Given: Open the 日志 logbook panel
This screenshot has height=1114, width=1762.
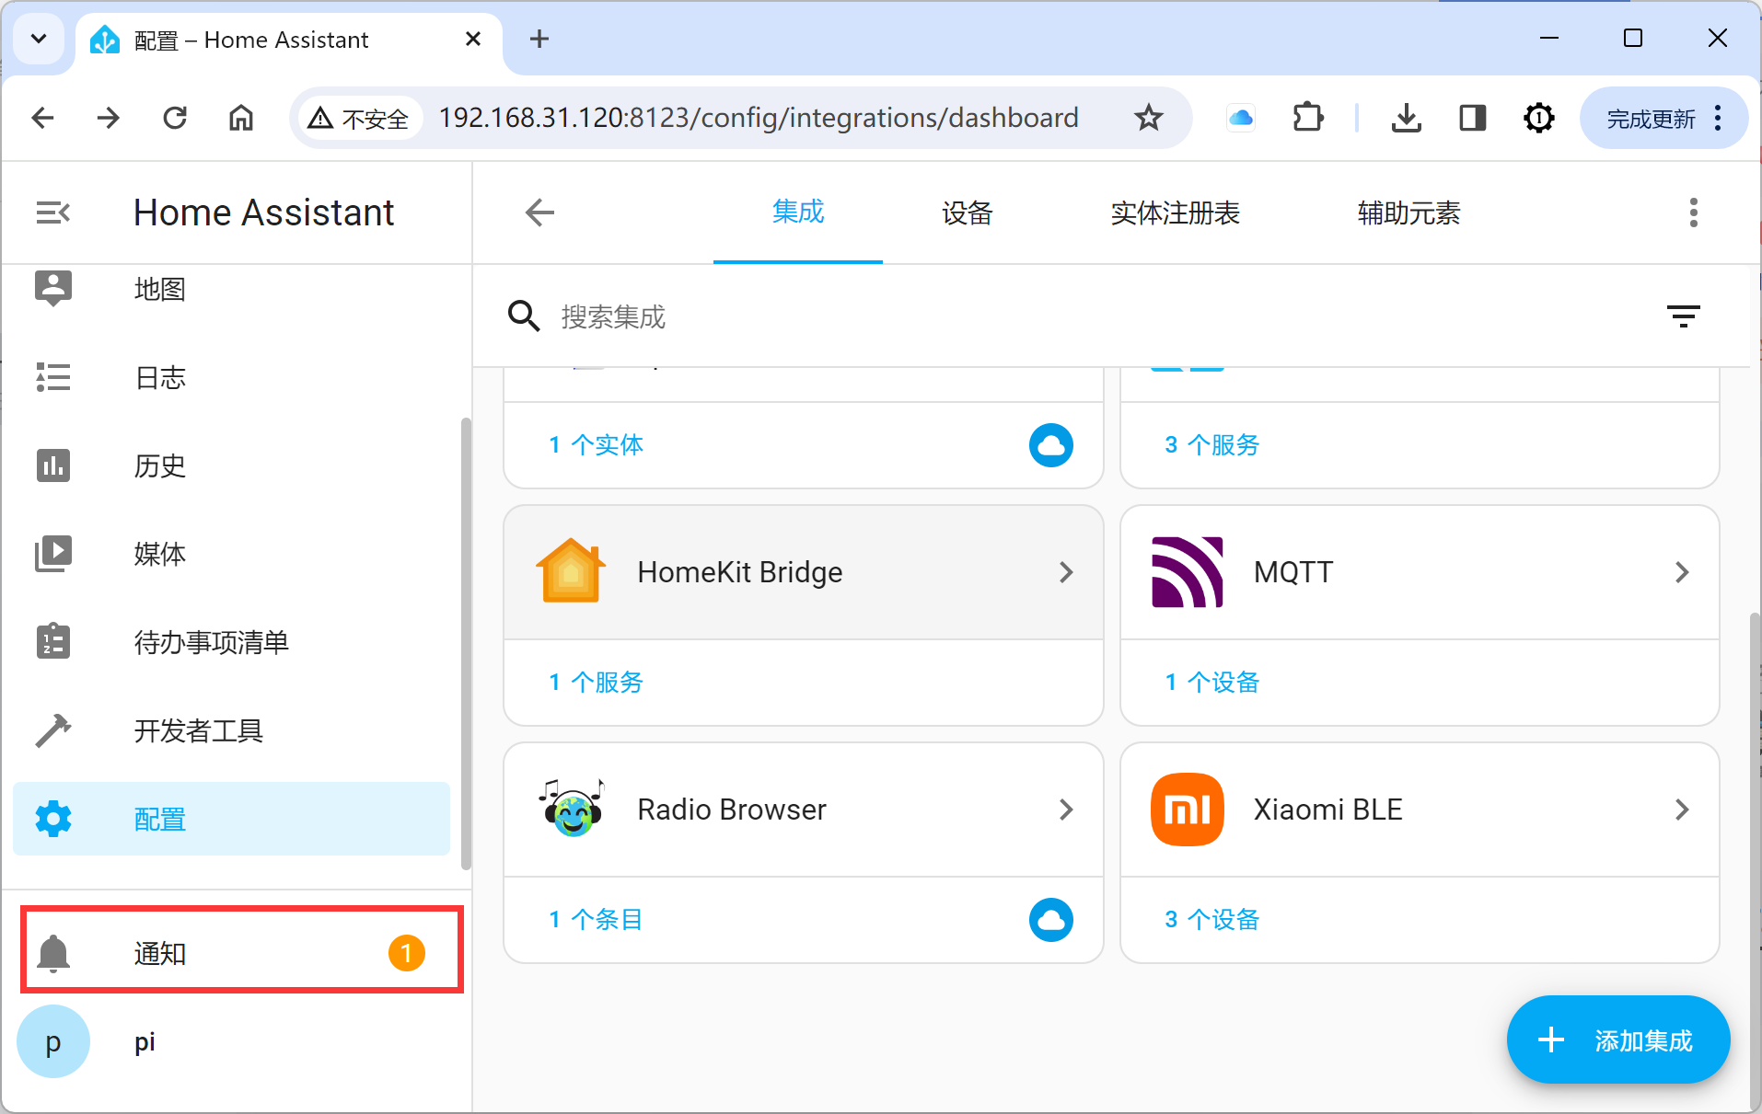Looking at the screenshot, I should coord(231,377).
